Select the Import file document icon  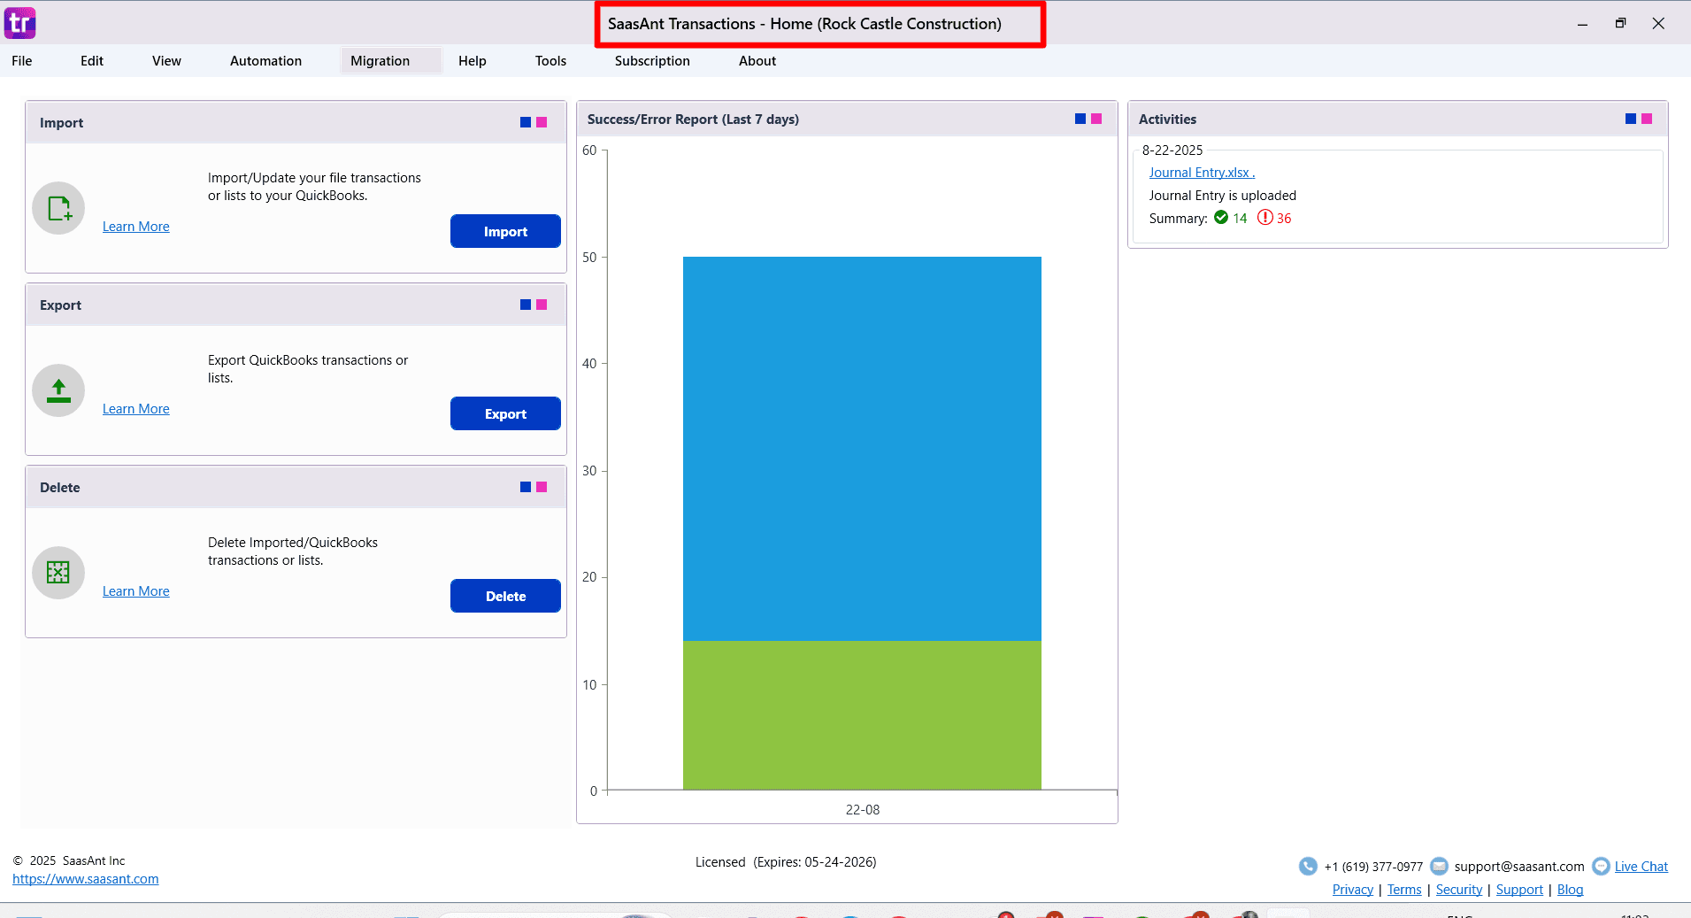tap(58, 207)
